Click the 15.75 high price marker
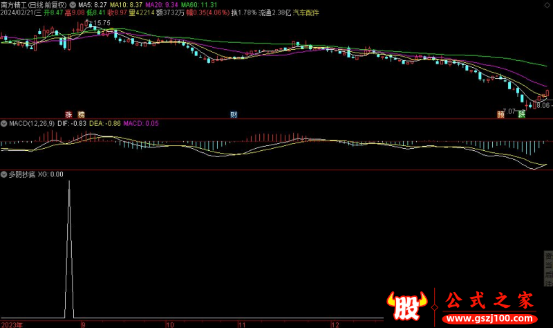 pyautogui.click(x=102, y=23)
